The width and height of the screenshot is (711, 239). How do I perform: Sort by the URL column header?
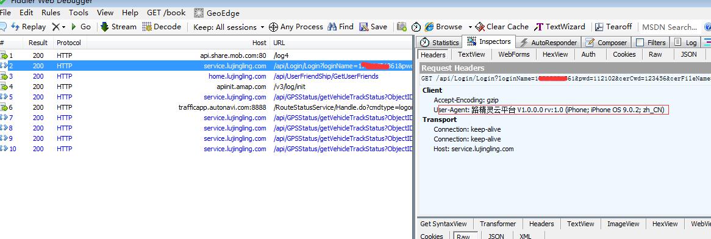point(341,43)
